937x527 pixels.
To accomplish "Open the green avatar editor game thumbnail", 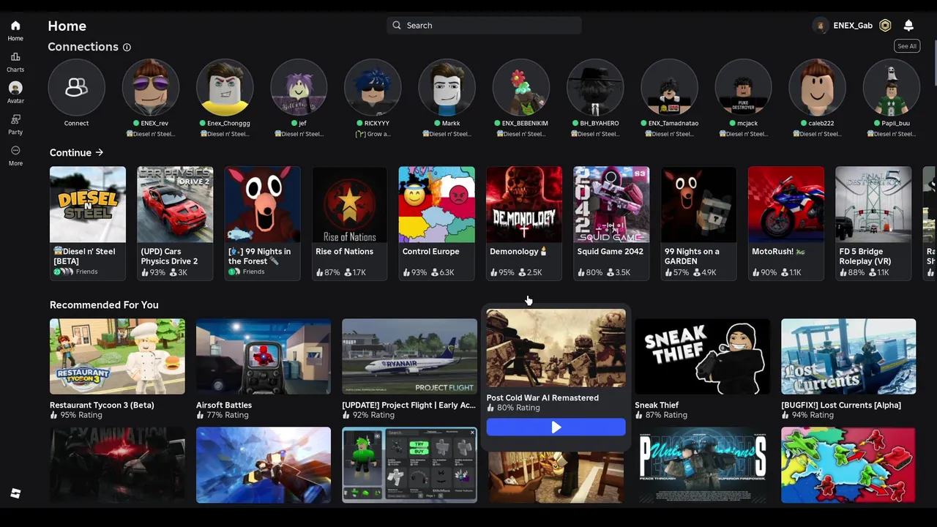I will 409,465.
